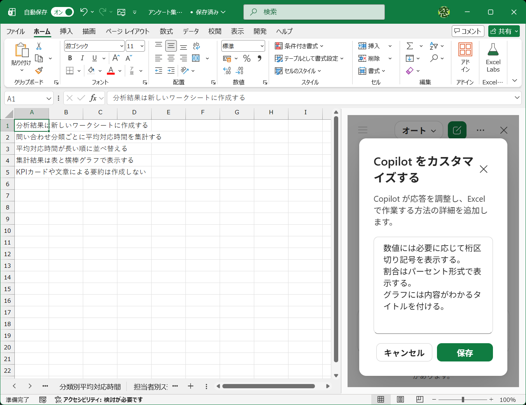Click the 共有 share button
This screenshot has width=526, height=405.
(x=504, y=31)
